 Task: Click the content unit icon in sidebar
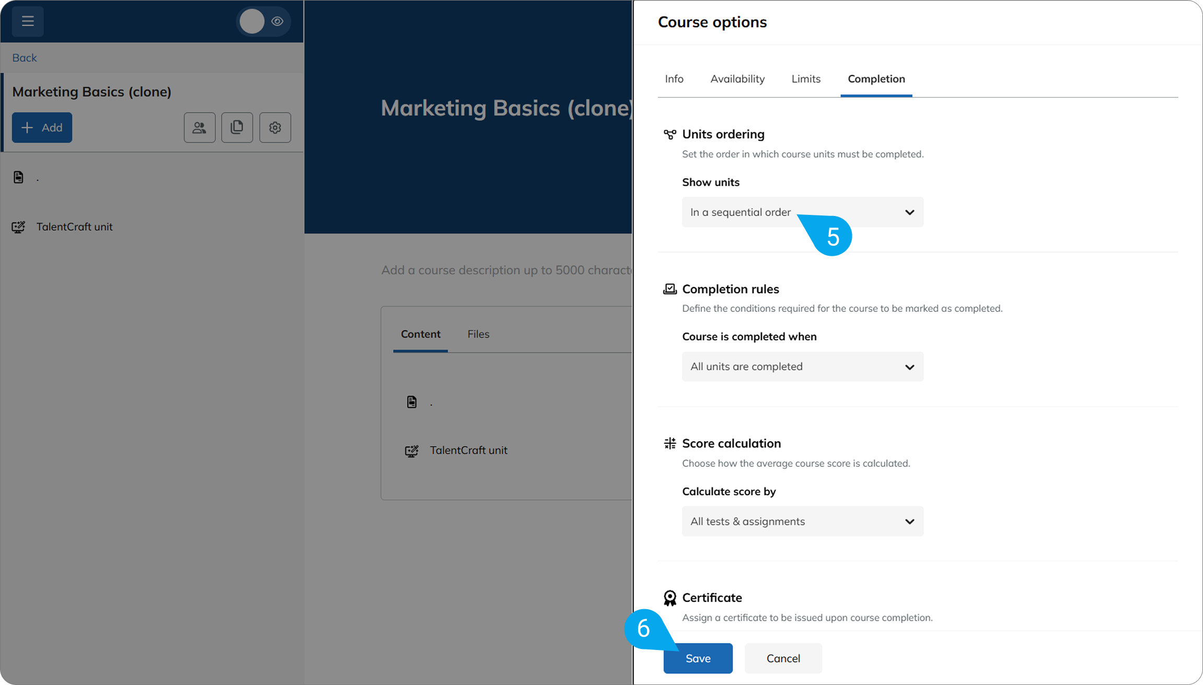point(18,177)
